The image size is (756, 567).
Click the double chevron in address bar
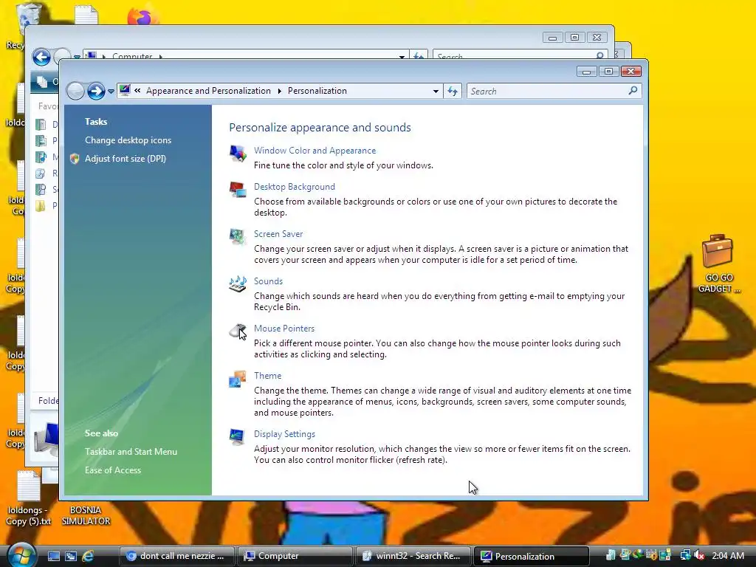[137, 91]
